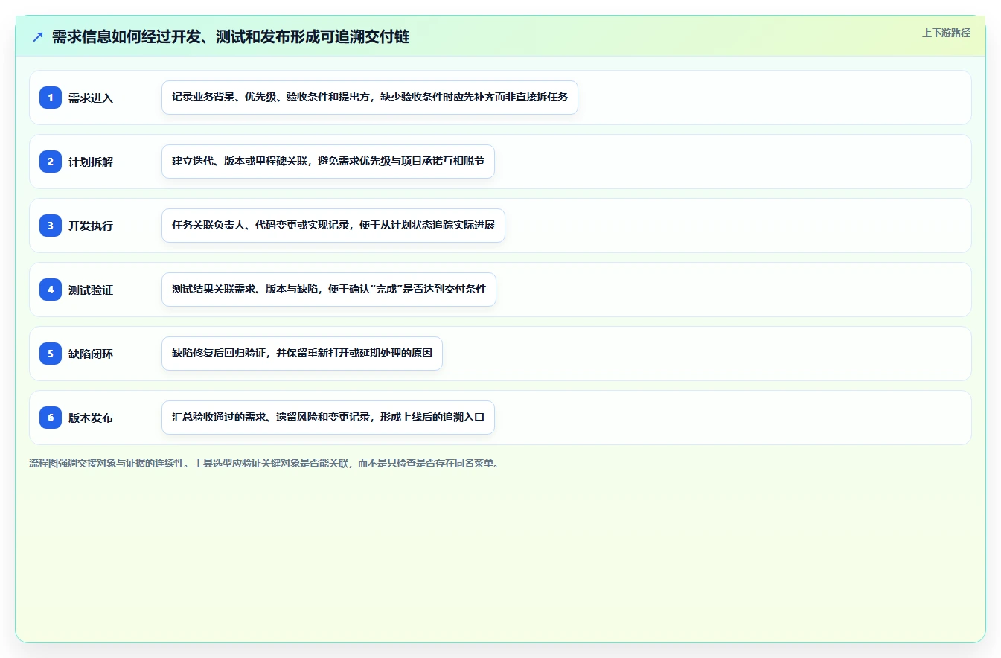
Task: Click step number badge 2
Action: [x=51, y=161]
